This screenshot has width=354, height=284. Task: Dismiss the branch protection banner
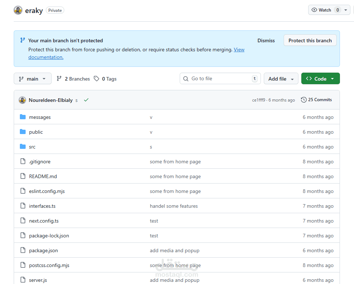pyautogui.click(x=266, y=40)
